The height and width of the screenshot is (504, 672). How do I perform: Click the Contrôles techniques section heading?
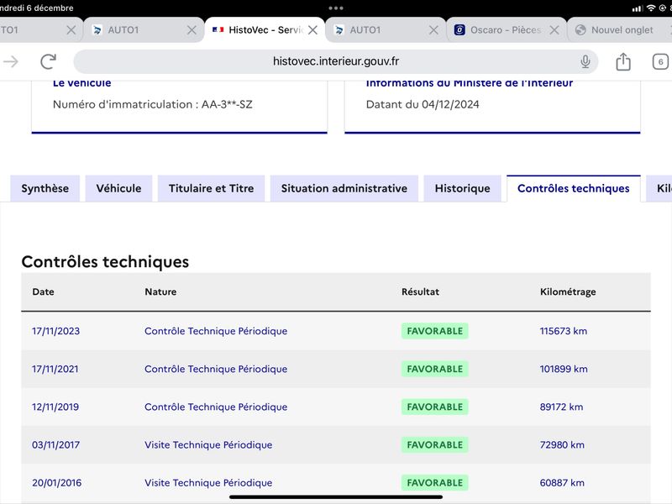[x=105, y=261]
